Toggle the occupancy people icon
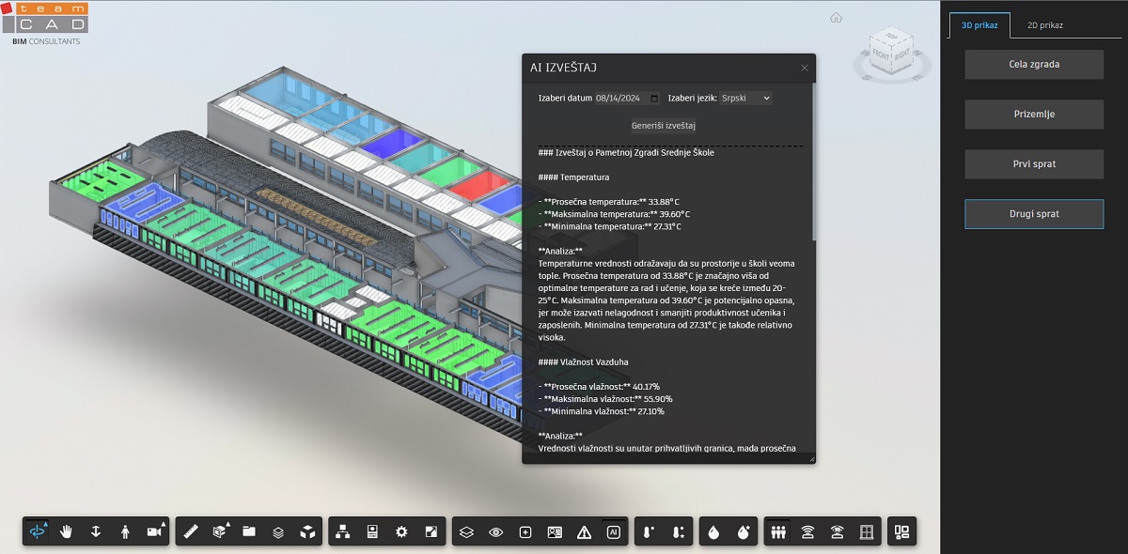The width and height of the screenshot is (1128, 554). [x=778, y=531]
